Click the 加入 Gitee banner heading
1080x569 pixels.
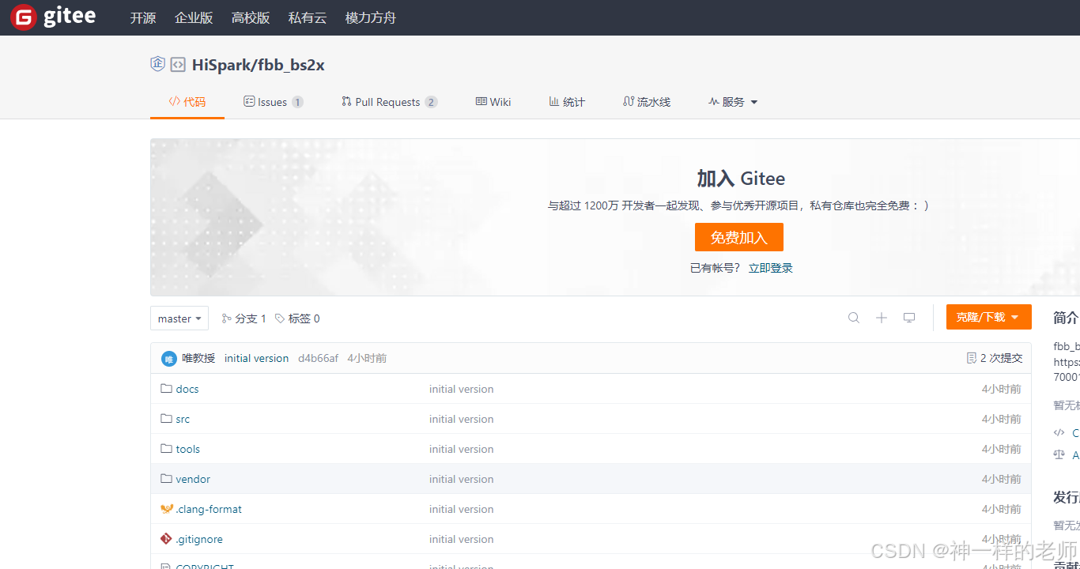click(741, 178)
